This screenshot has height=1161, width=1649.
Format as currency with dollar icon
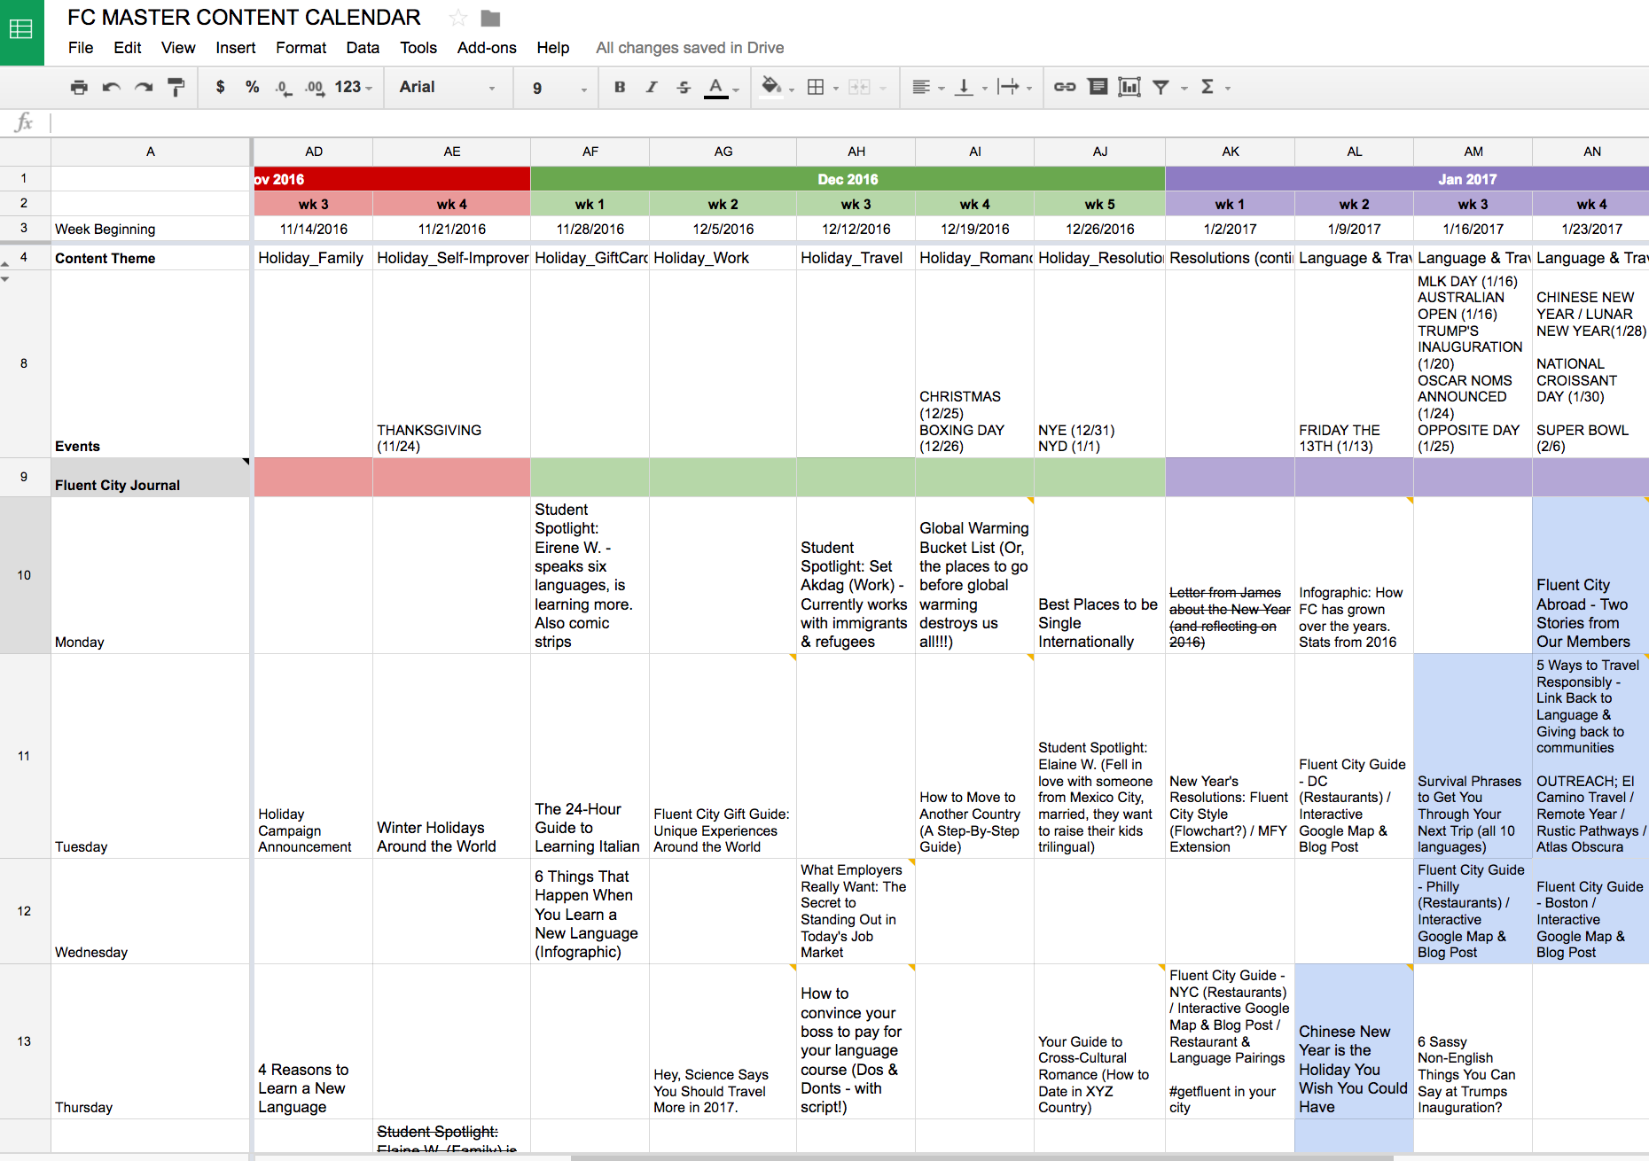click(220, 87)
